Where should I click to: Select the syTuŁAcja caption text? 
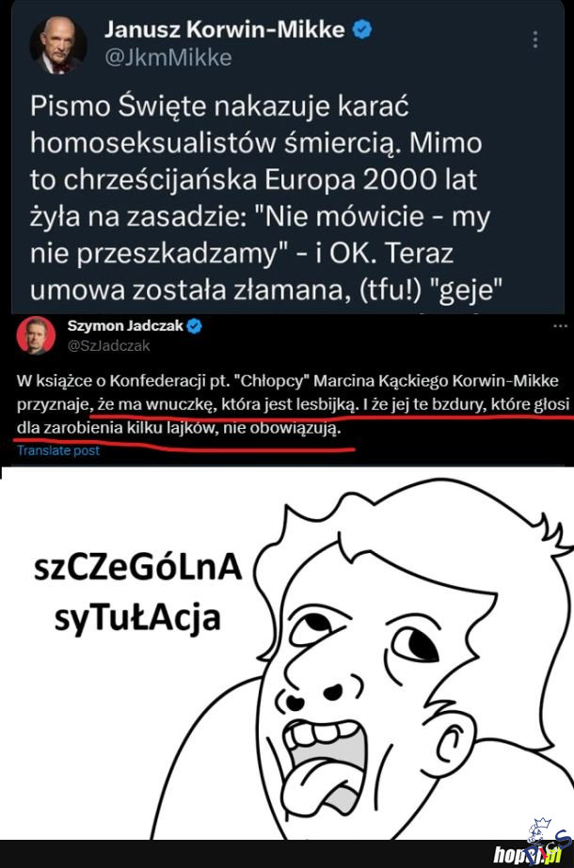[x=137, y=618]
